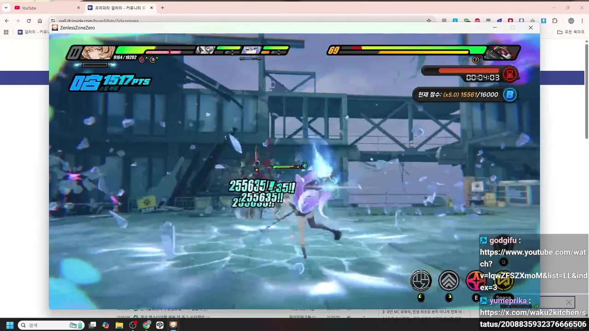Go forward in the browser
The height and width of the screenshot is (331, 589).
(18, 21)
